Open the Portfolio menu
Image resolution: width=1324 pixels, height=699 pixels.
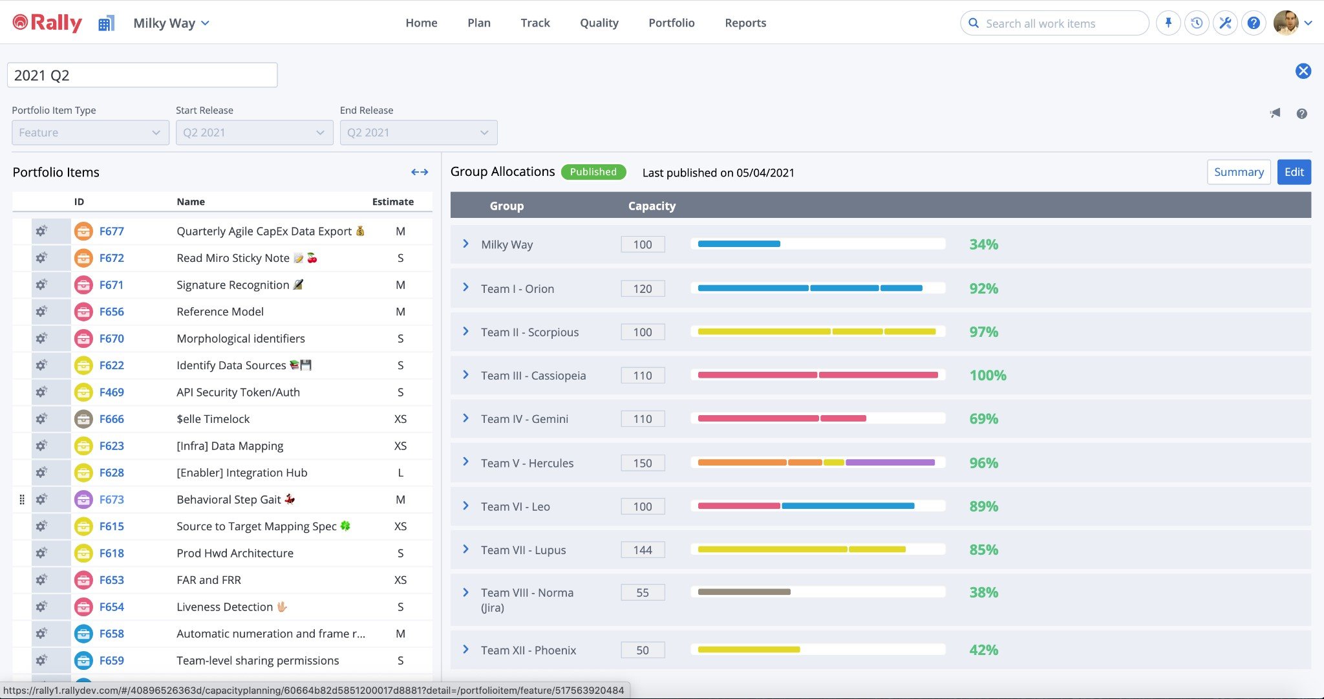pyautogui.click(x=671, y=23)
